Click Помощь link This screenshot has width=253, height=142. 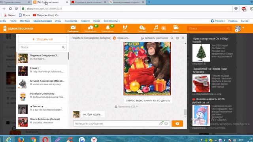click(233, 21)
